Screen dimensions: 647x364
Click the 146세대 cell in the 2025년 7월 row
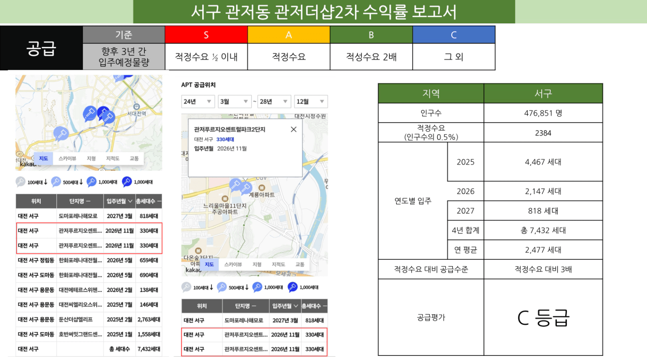point(149,304)
